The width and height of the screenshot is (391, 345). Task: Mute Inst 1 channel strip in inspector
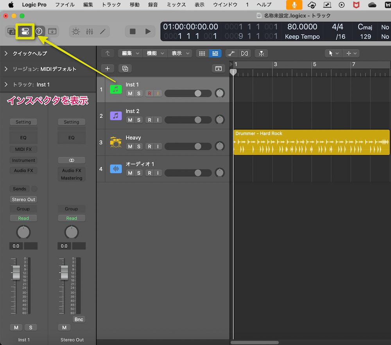click(x=16, y=327)
